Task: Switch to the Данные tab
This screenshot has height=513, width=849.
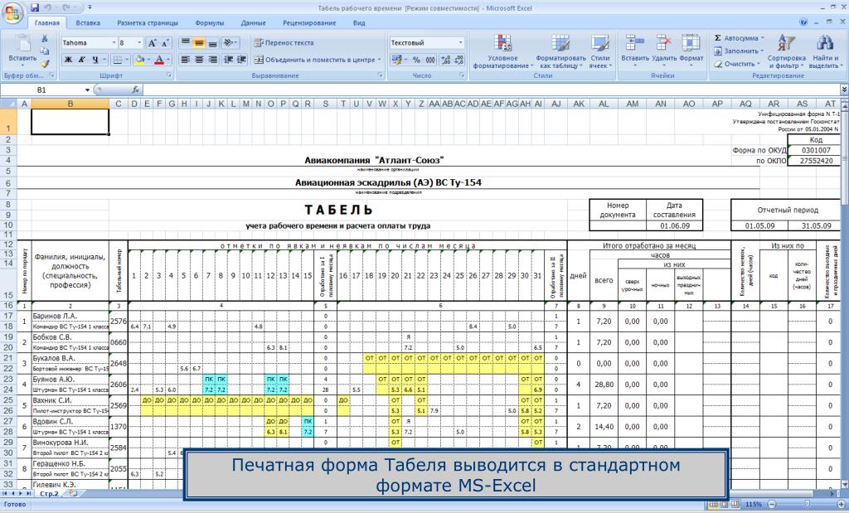Action: pos(253,22)
